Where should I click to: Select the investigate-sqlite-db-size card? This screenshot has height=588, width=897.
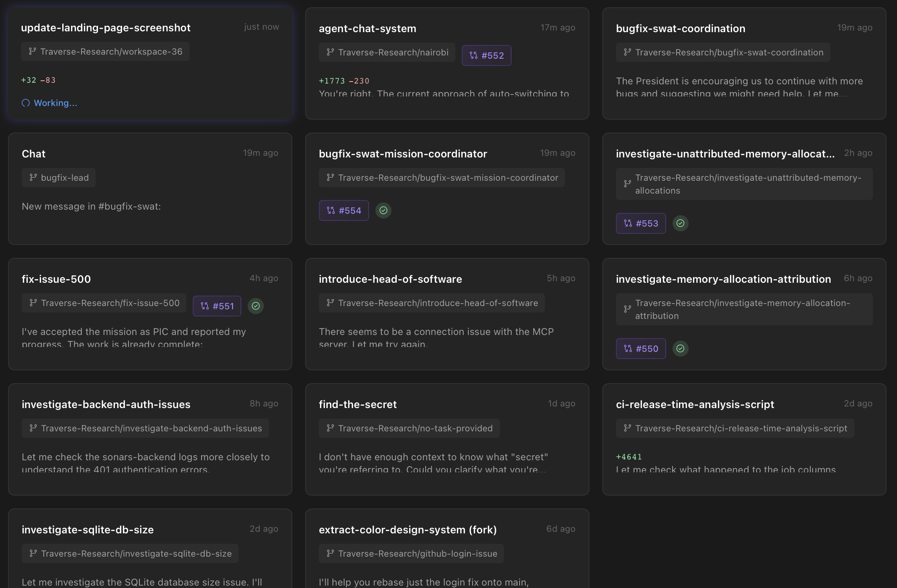click(150, 546)
